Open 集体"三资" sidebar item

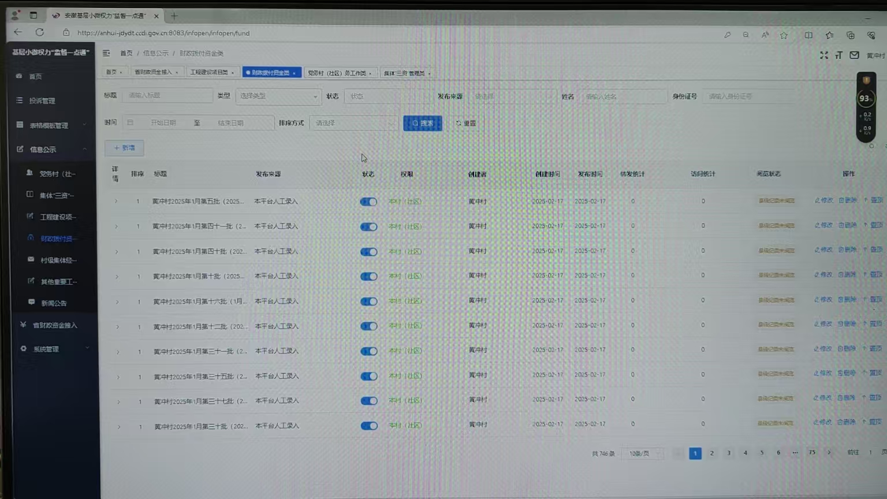(x=57, y=195)
